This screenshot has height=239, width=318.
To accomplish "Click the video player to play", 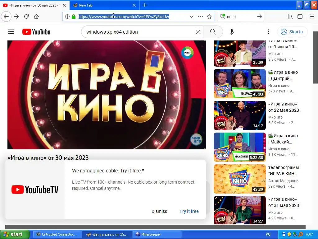I will tap(107, 95).
